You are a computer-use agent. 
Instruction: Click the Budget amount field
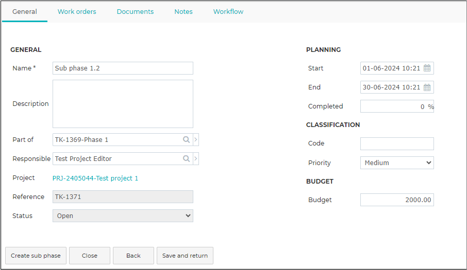tap(397, 200)
